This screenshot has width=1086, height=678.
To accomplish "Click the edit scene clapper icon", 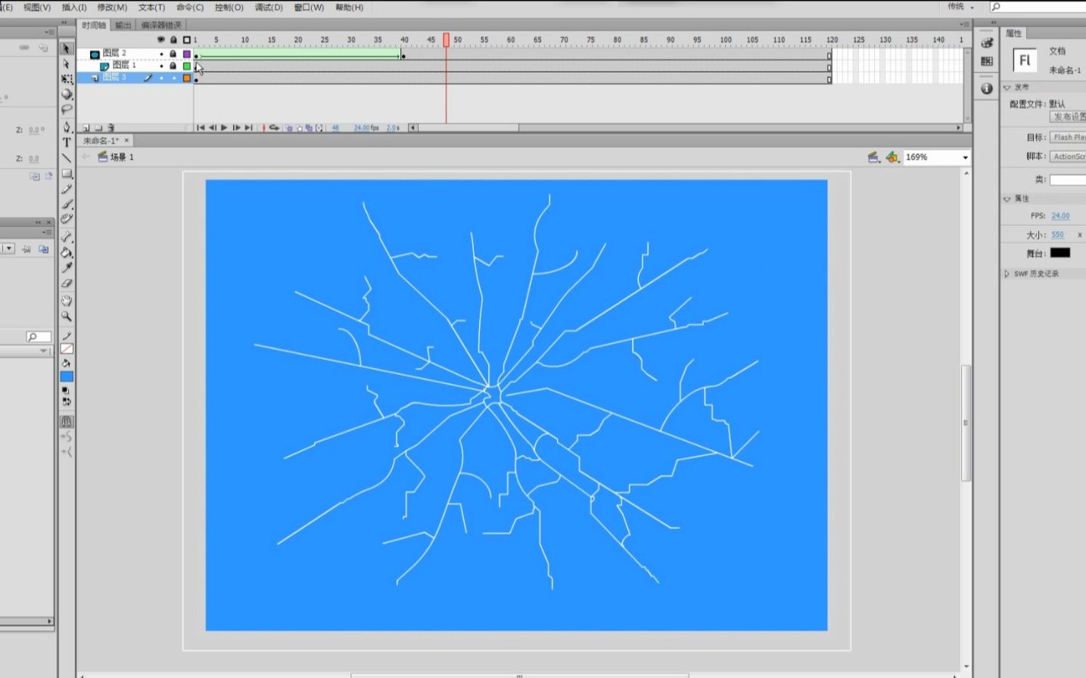I will 873,157.
